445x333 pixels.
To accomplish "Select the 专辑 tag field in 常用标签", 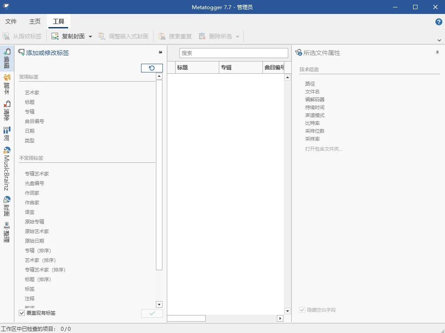I will (30, 112).
